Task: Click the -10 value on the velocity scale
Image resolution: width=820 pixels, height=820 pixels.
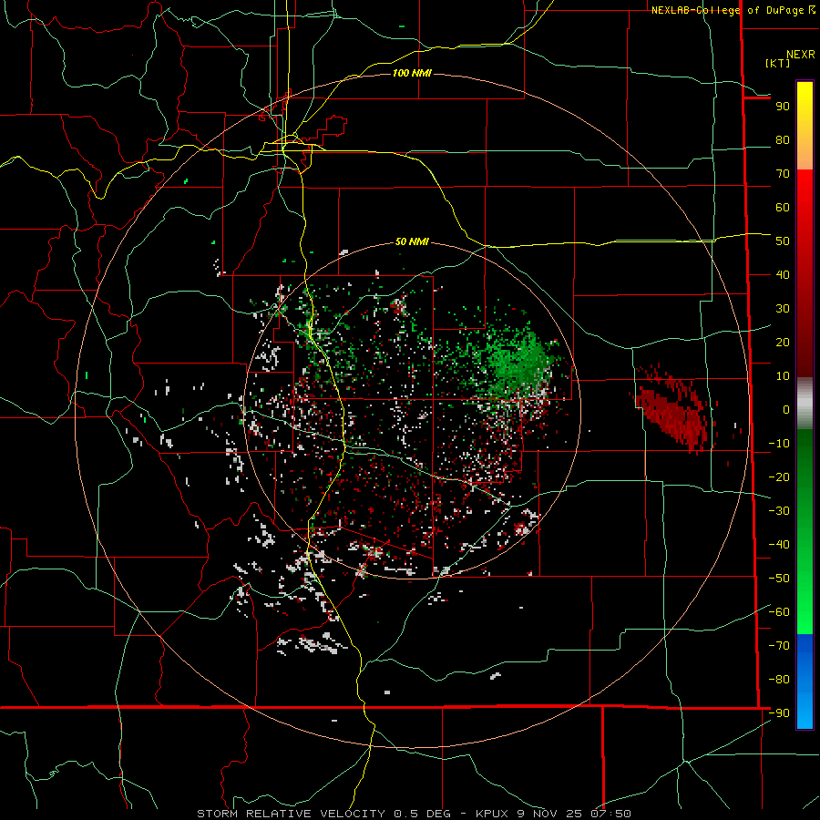Action: [779, 444]
